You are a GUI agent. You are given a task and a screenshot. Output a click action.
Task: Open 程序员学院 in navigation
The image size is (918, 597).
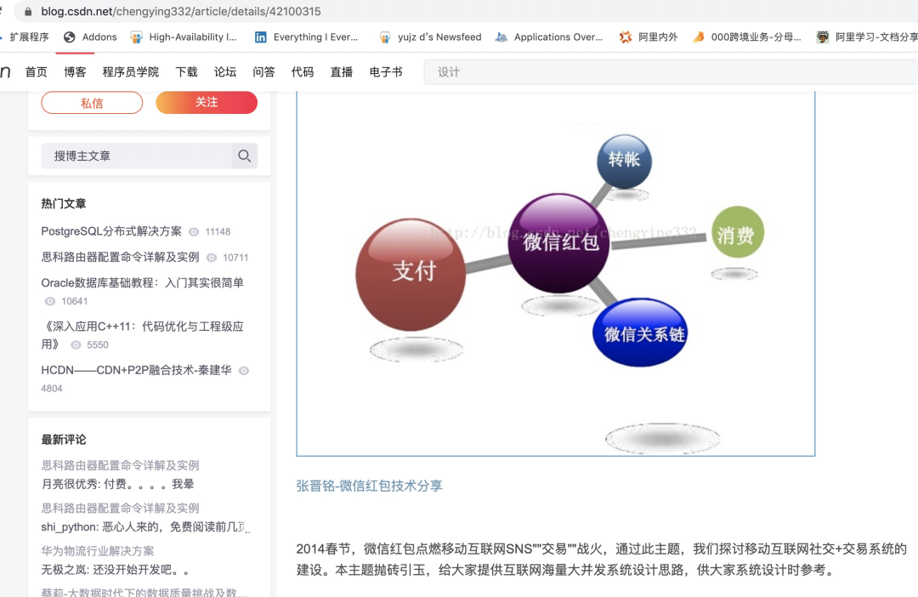click(131, 72)
